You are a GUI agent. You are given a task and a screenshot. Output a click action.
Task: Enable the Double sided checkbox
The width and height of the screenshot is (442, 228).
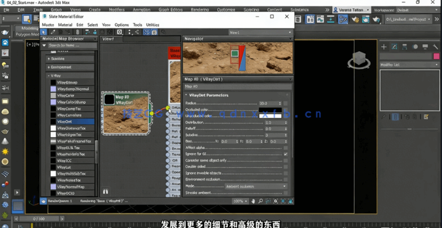coord(286,167)
